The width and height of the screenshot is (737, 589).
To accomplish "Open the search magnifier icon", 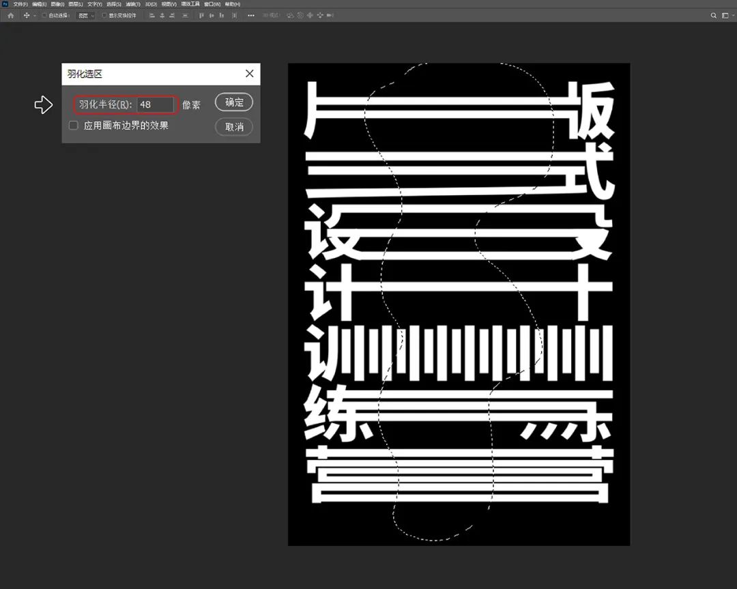I will pyautogui.click(x=714, y=15).
